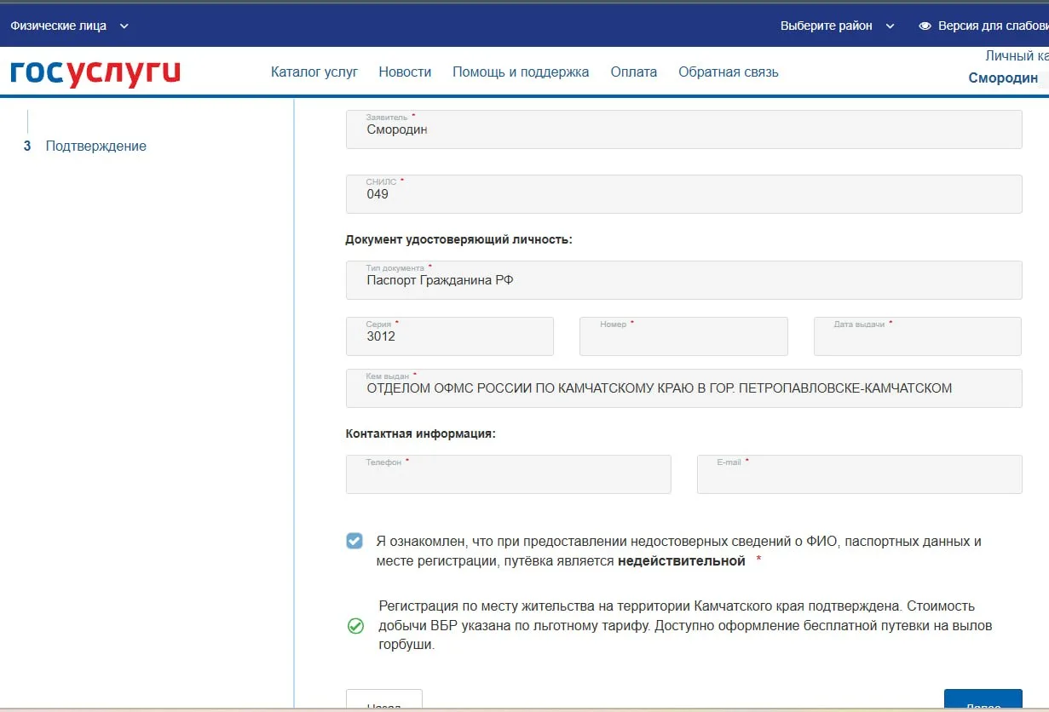The image size is (1049, 712).
Task: Open Каталог услуг menu item
Action: click(314, 72)
